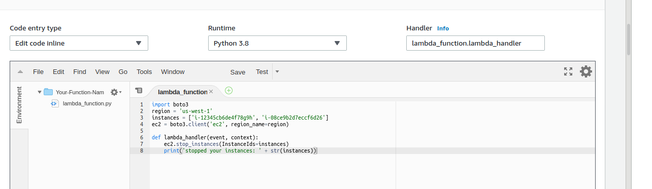Click the print stopped your instances line
652x189 pixels.
coord(240,150)
